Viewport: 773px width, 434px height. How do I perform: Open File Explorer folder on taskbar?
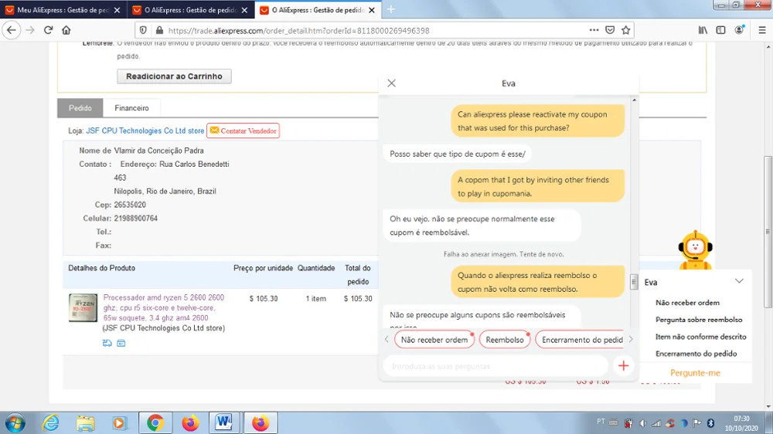coord(85,422)
